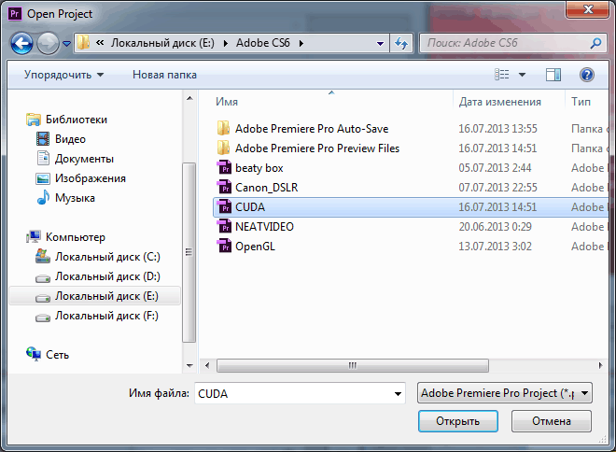Click the Компьютер monitor icon
This screenshot has width=616, height=452.
[x=34, y=236]
